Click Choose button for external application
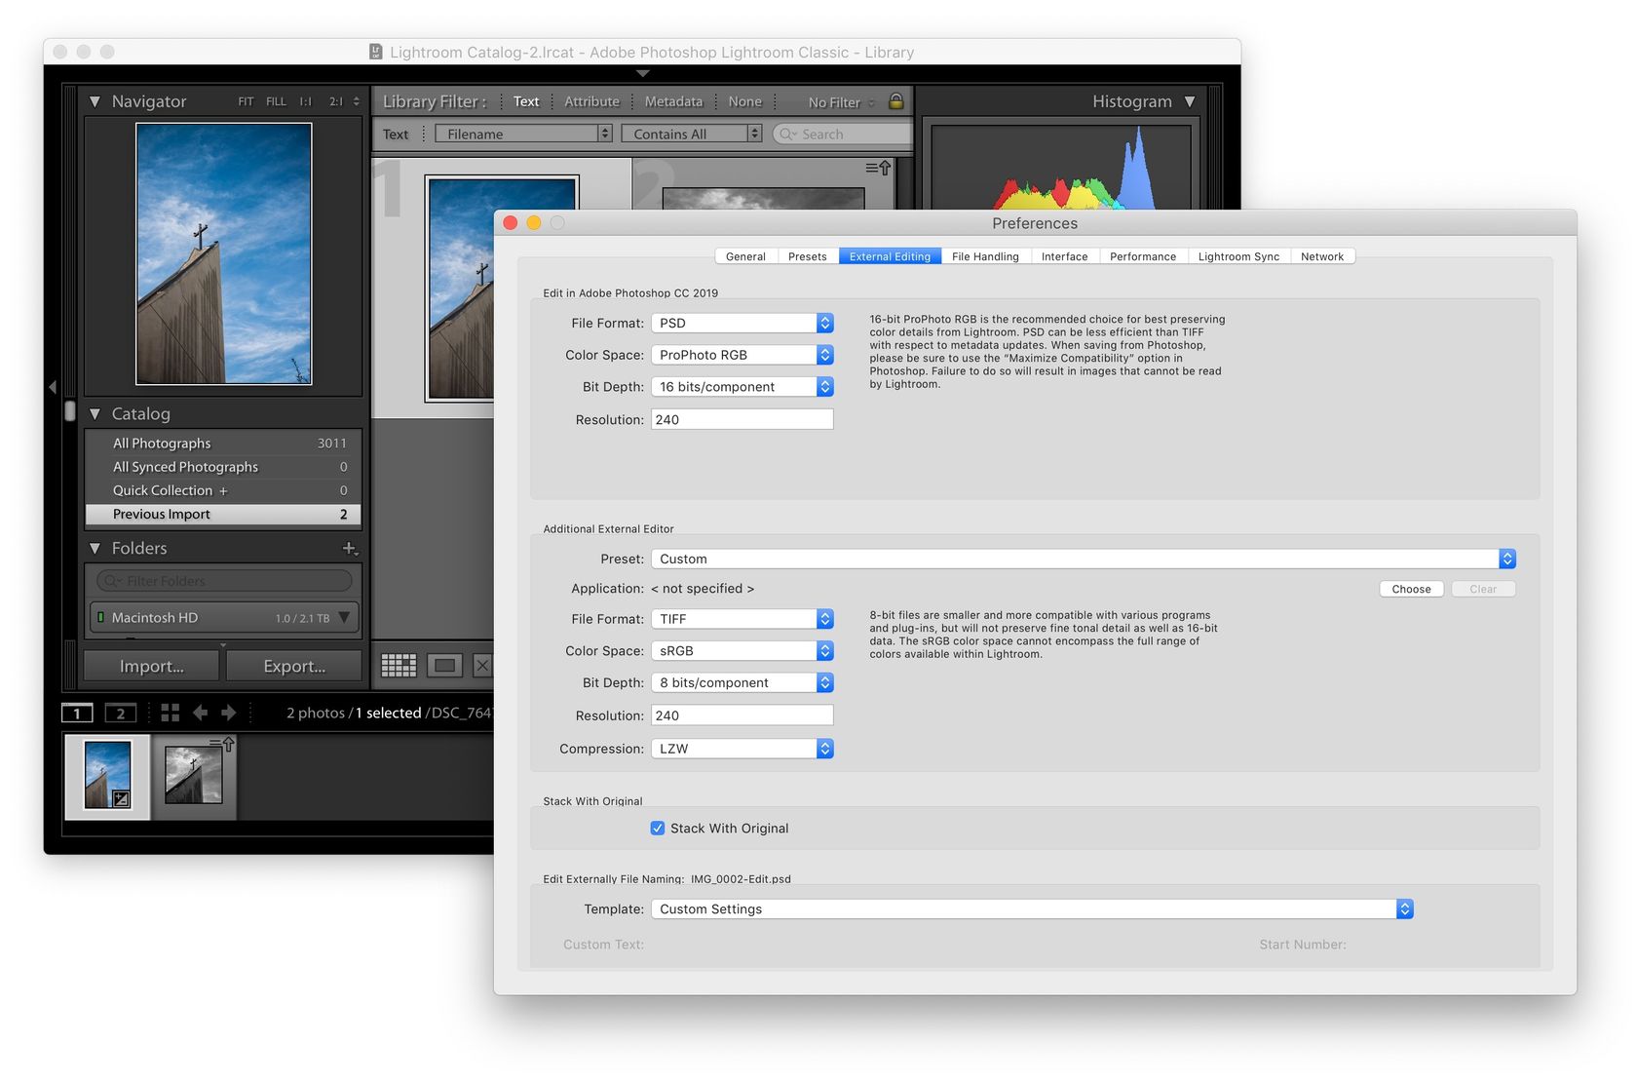Viewport: 1637px width, 1082px height. click(1411, 589)
